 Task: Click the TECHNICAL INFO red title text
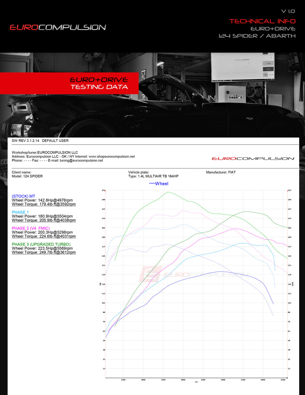tap(262, 21)
